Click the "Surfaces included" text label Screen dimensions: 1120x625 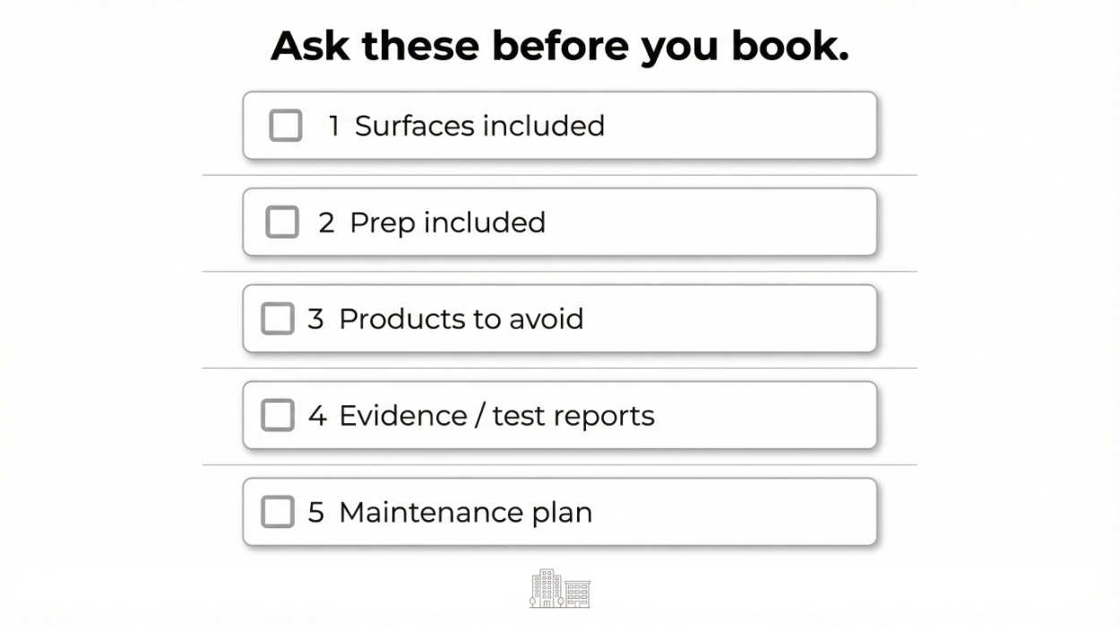(479, 126)
